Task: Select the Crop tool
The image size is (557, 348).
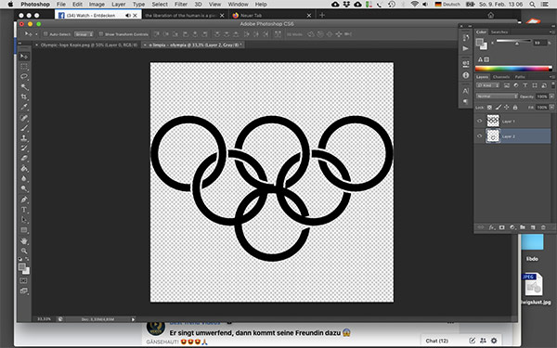Action: tap(24, 97)
